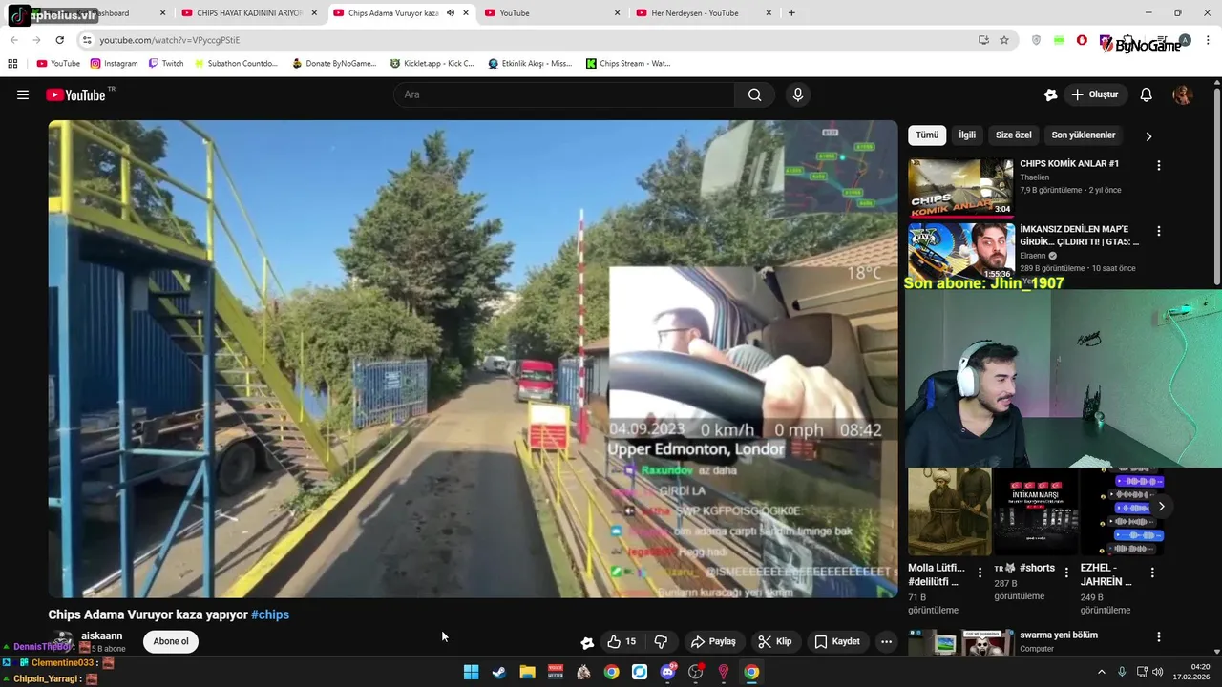The image size is (1222, 687).
Task: Dislike the video with thumbs down
Action: tap(661, 641)
